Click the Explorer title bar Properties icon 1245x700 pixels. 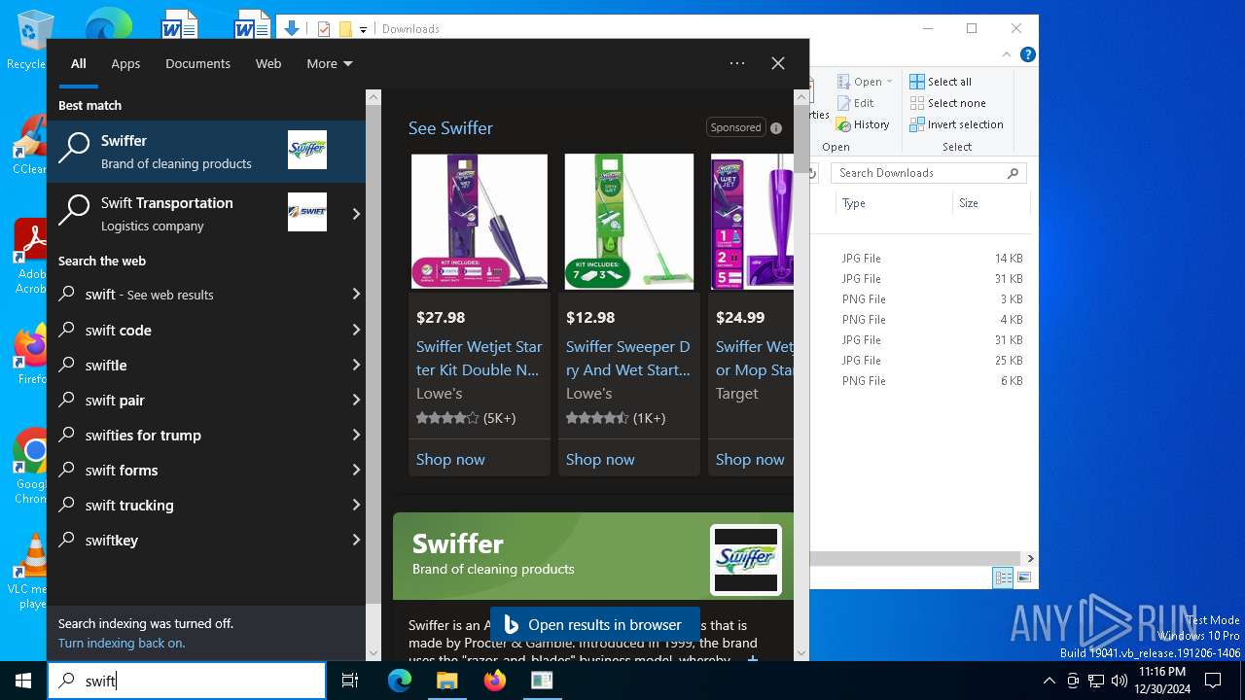click(324, 29)
